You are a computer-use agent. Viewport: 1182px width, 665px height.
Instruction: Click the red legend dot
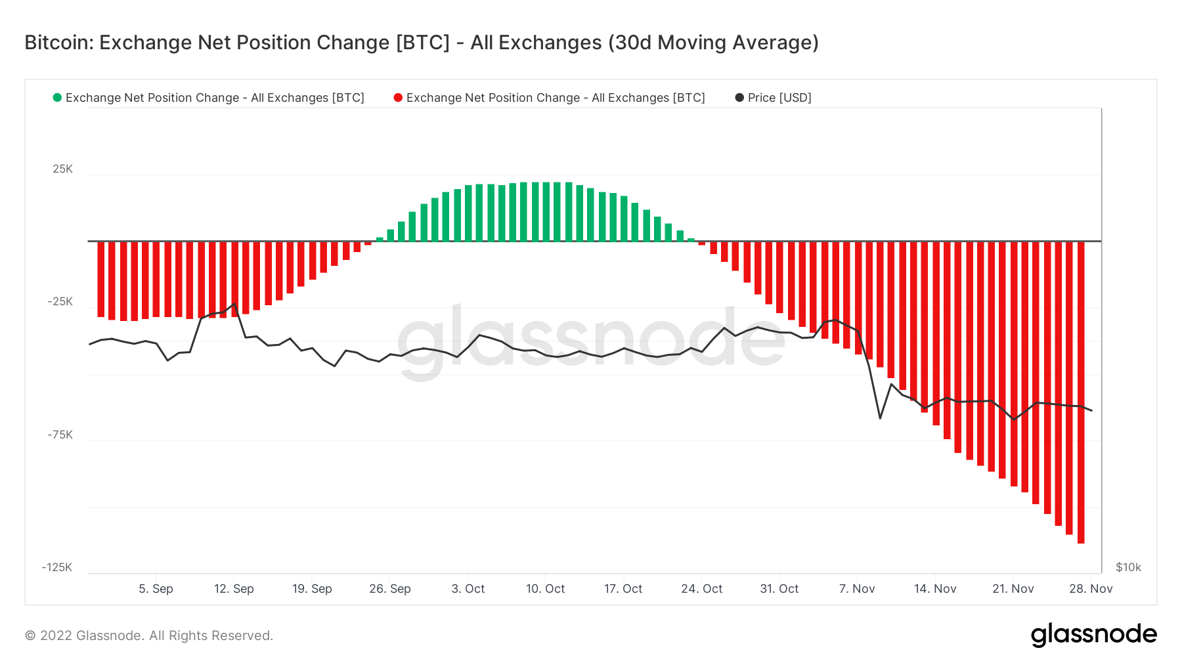tap(398, 98)
